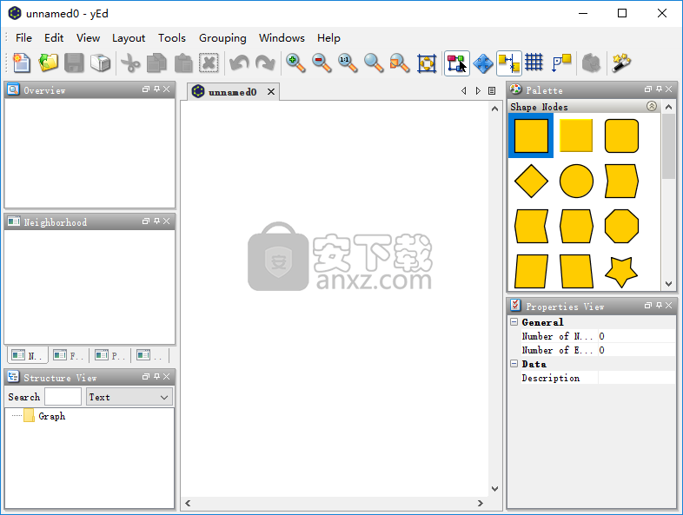This screenshot has width=683, height=515.
Task: Collapse the General section in Properties View
Action: coord(514,322)
